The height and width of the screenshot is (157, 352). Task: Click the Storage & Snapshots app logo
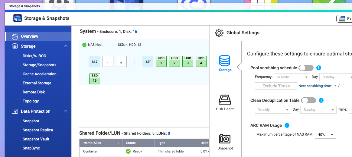[18, 18]
